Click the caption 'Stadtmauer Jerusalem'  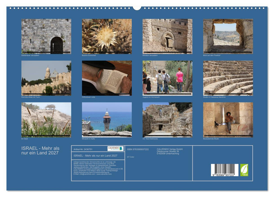(30, 55)
